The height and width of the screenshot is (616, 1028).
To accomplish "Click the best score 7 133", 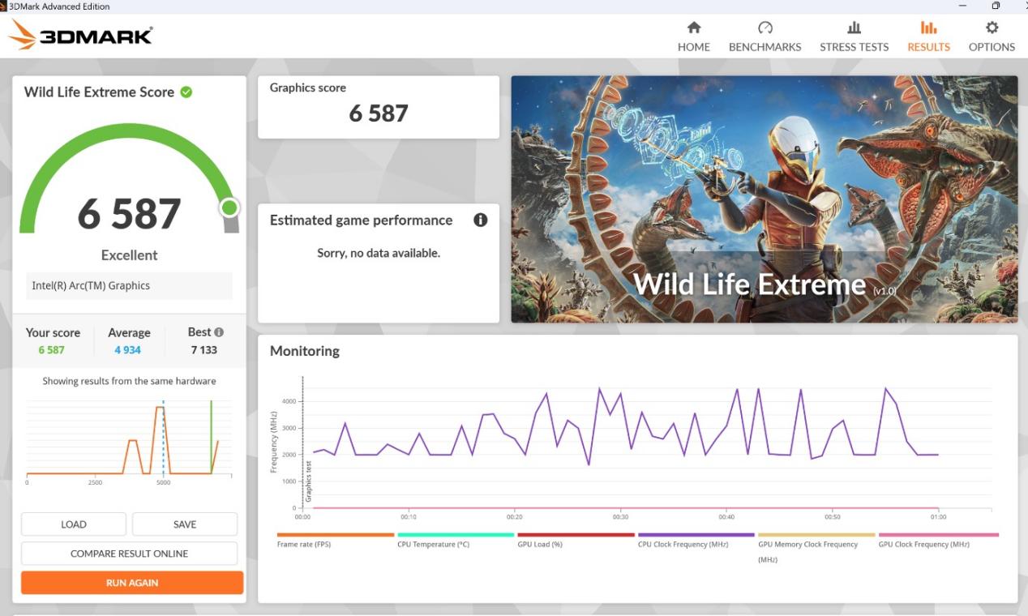I will point(204,350).
